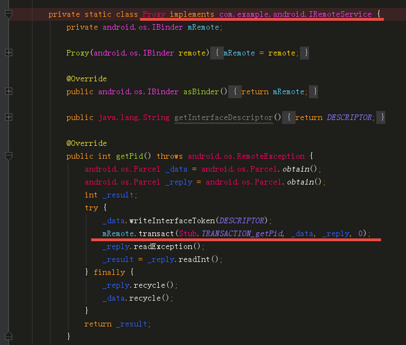This screenshot has height=345, width=406.
Task: Expand the getInterfaceDescriptor fold icon
Action: (x=8, y=117)
